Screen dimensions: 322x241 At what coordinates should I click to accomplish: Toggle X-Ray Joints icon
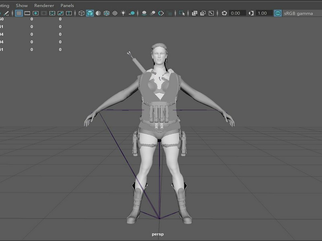click(x=211, y=13)
